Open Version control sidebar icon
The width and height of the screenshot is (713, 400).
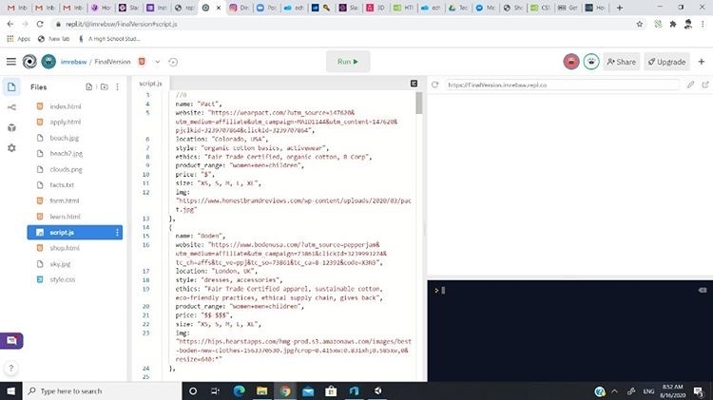point(11,107)
